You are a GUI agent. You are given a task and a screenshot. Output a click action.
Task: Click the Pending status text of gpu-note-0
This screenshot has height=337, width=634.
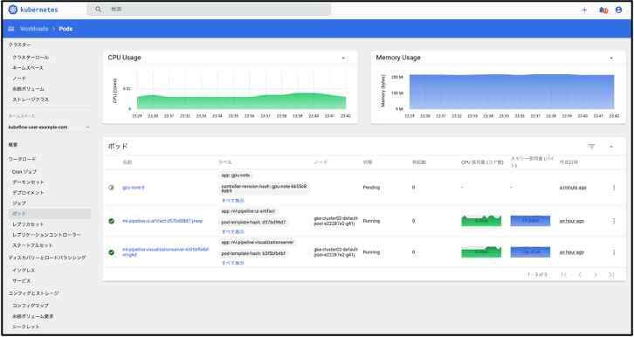[371, 188]
